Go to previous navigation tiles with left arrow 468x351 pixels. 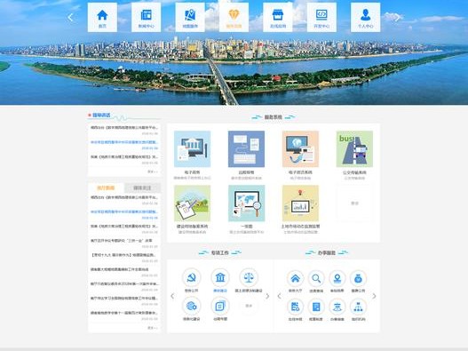[70, 17]
